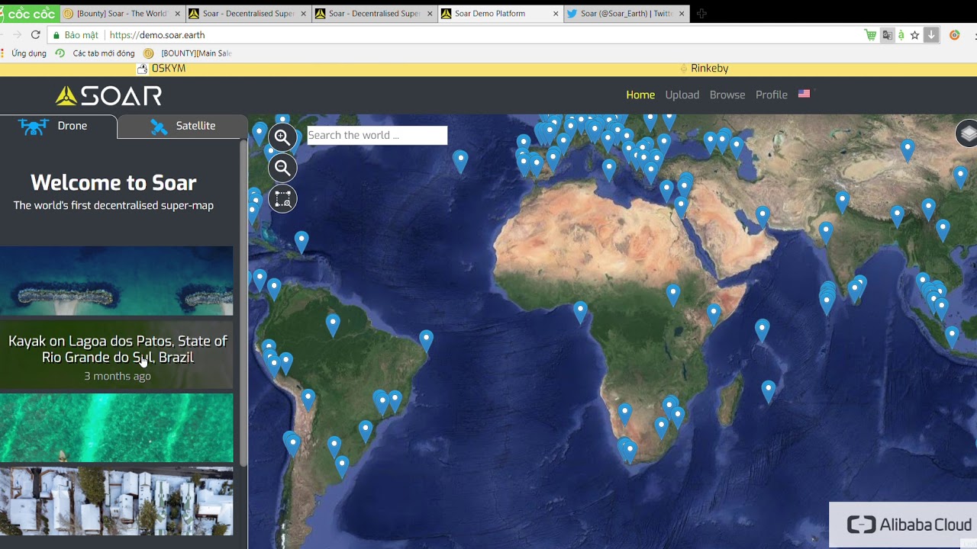This screenshot has width=977, height=549.
Task: Open the third Soar - Decentralised Super browser tab
Action: pos(374,14)
